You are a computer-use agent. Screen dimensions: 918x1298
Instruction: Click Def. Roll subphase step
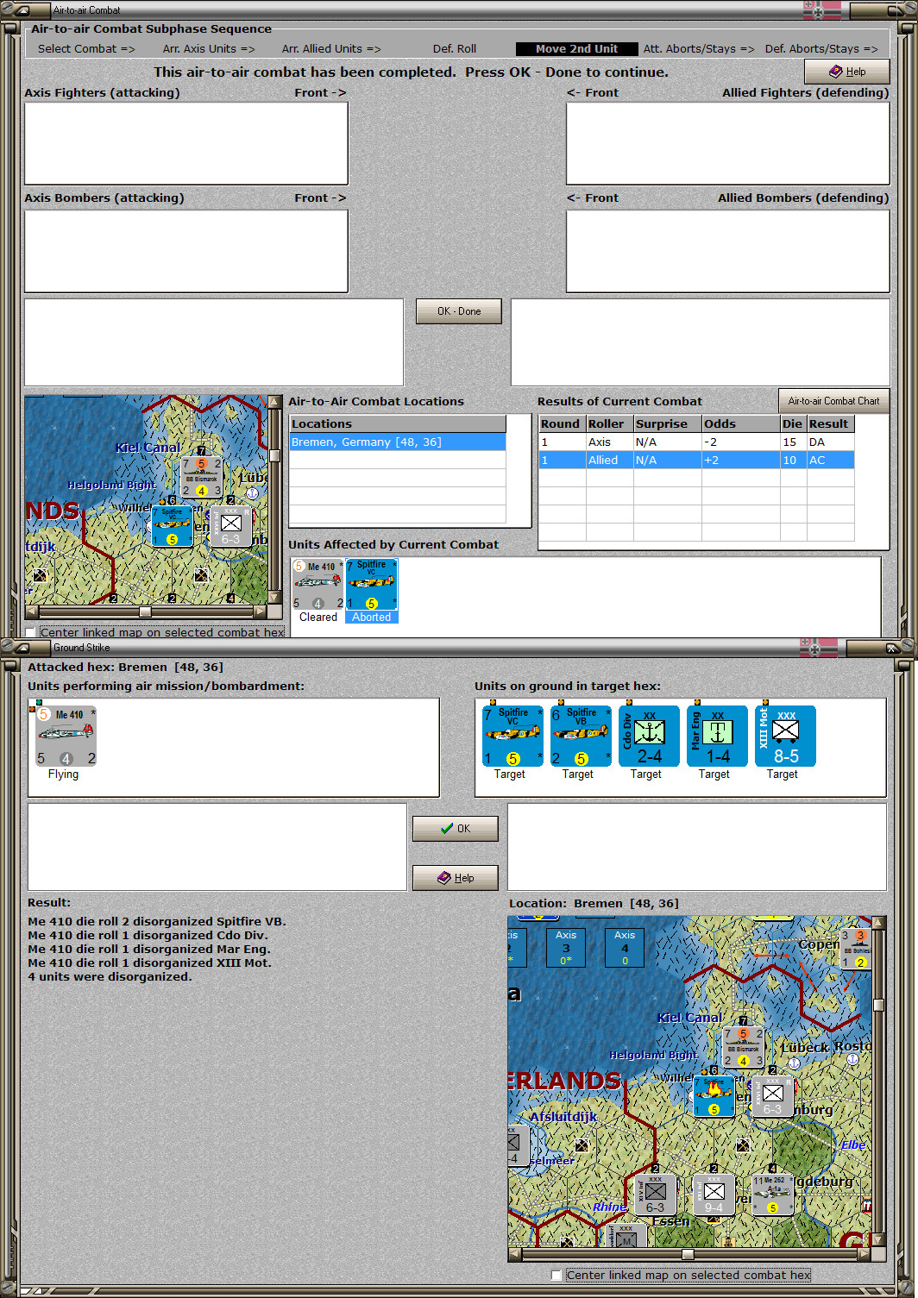[x=455, y=49]
